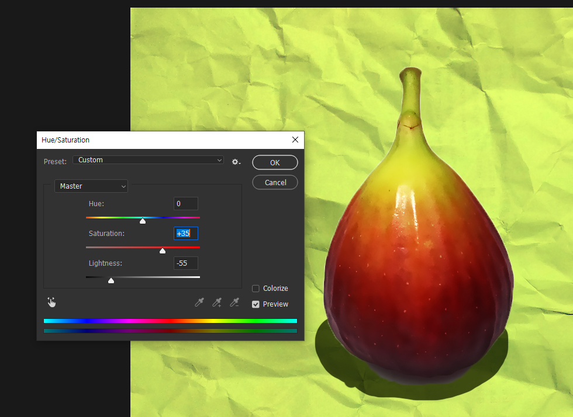573x417 pixels.
Task: Click the Hue: label
Action: [x=96, y=204]
